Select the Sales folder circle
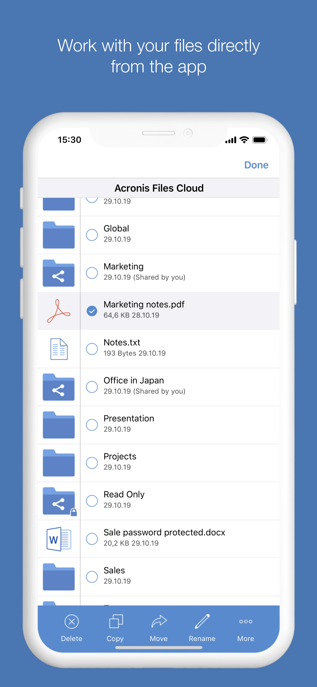The height and width of the screenshot is (687, 317). tap(92, 577)
